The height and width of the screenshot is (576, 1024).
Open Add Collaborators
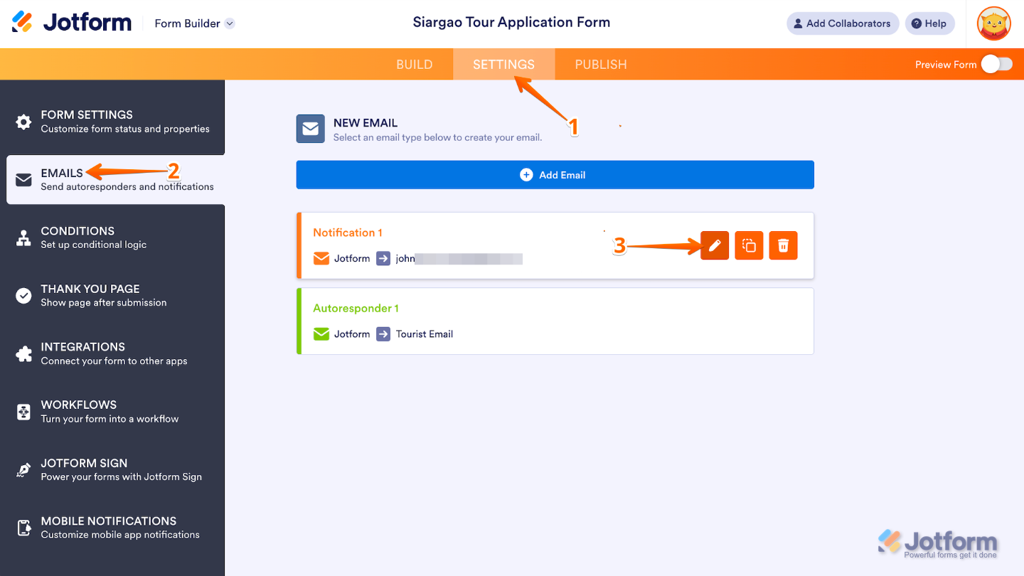click(842, 23)
